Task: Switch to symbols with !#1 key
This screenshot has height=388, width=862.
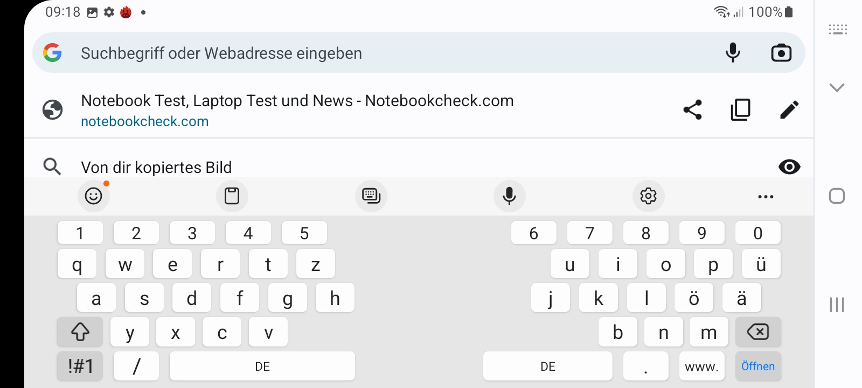Action: pos(80,366)
